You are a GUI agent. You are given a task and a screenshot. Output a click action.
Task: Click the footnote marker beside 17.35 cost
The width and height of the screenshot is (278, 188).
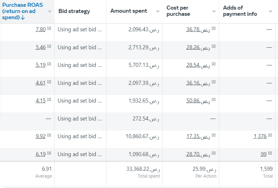(x=214, y=136)
